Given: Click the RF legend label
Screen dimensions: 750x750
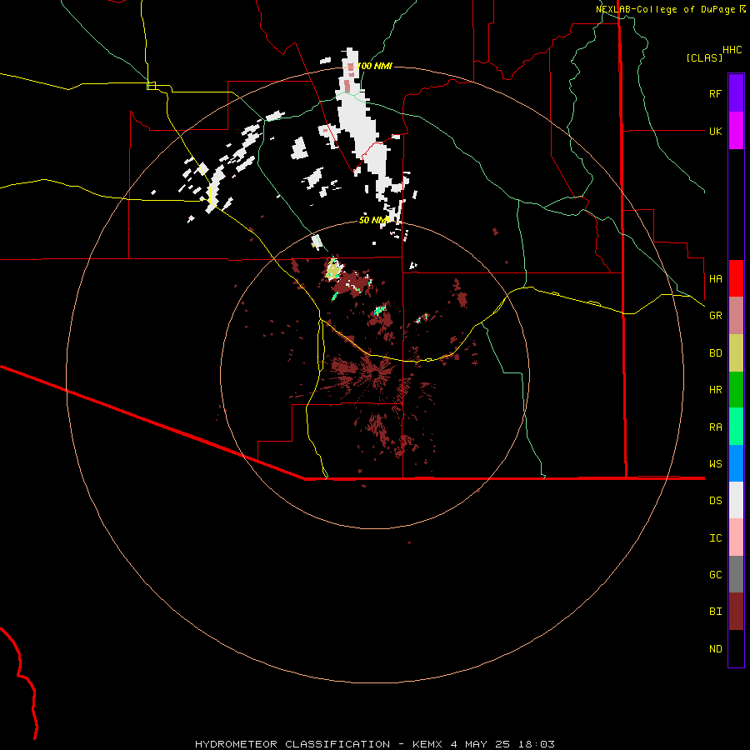Looking at the screenshot, I should (x=716, y=93).
